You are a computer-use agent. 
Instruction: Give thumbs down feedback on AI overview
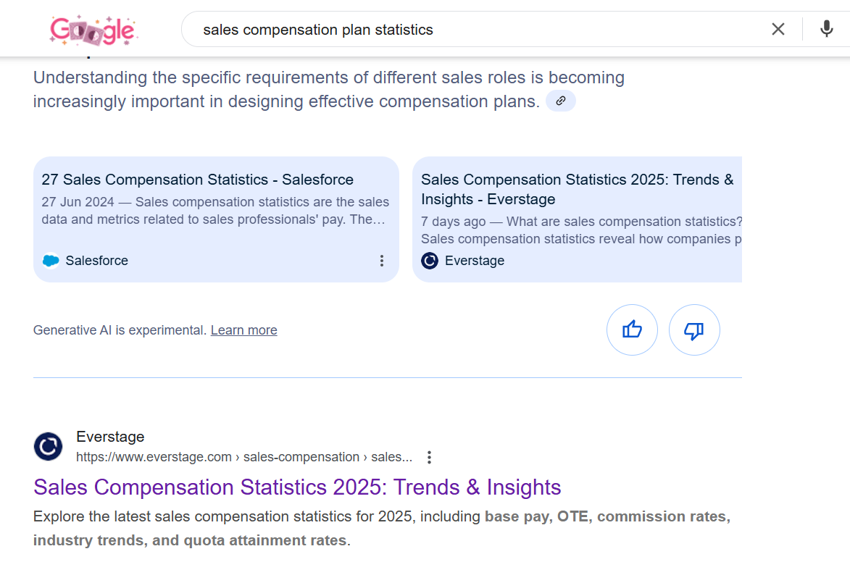(694, 330)
